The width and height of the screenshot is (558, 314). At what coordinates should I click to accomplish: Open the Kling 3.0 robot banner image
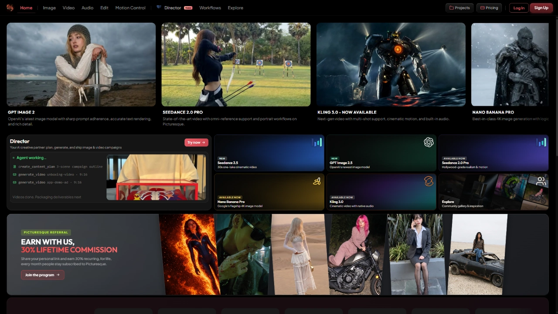pyautogui.click(x=391, y=64)
